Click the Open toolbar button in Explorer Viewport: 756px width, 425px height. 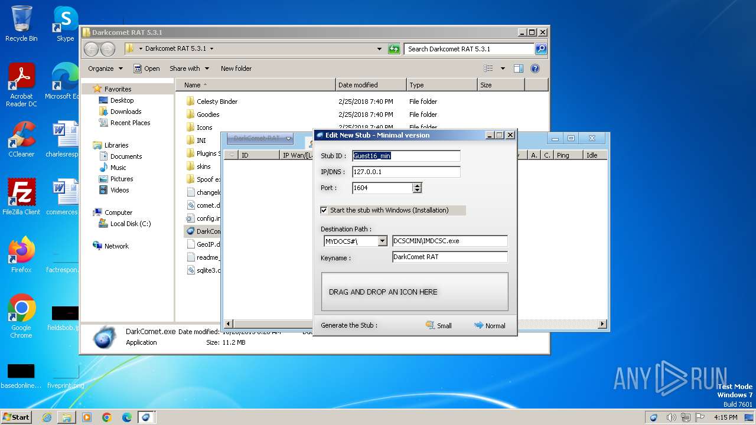(x=146, y=68)
